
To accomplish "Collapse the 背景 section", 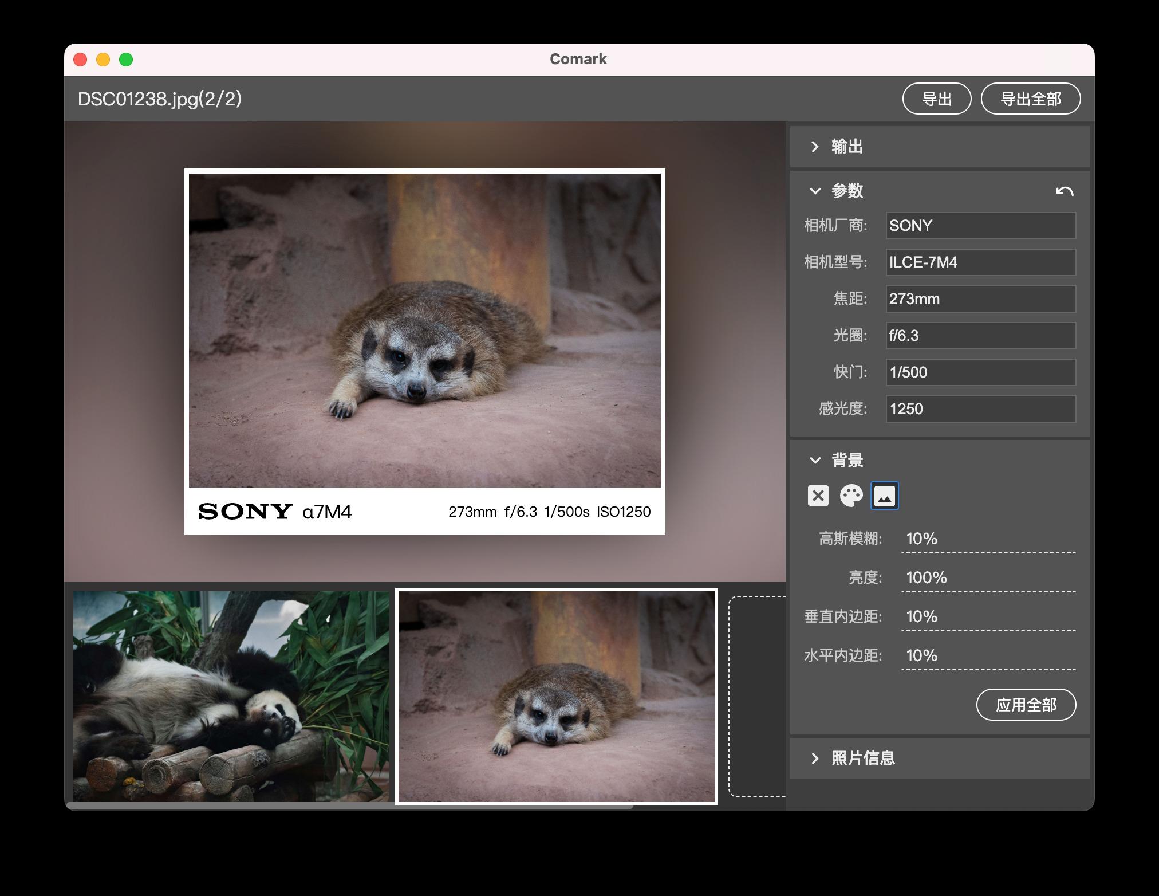I will (x=815, y=460).
